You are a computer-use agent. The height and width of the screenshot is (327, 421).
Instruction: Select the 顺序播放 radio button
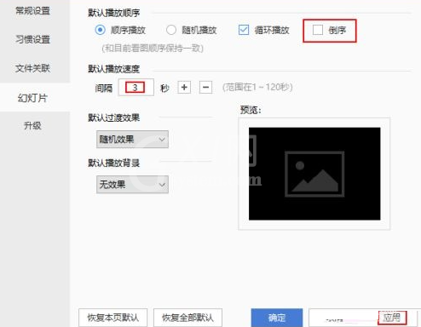click(x=100, y=30)
